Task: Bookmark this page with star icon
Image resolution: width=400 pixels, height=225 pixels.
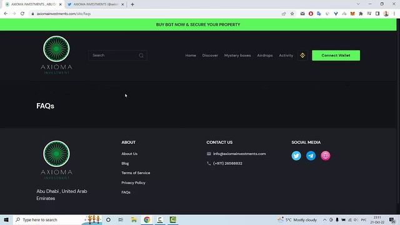Action: tap(292, 14)
